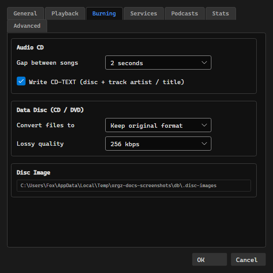Switch to the General tab
This screenshot has width=273, height=273.
(x=26, y=13)
